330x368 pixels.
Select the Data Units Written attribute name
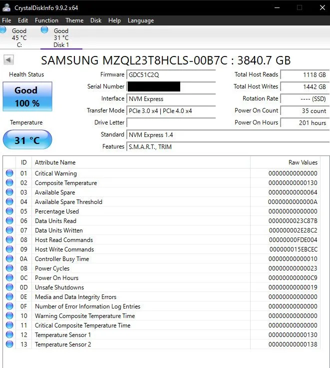59,230
